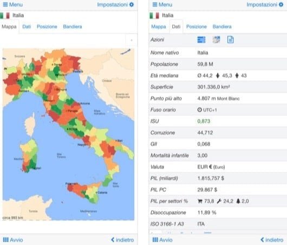Open Impostazioni in the left screen
Viewport: 287px width, 245px height.
(115, 4)
